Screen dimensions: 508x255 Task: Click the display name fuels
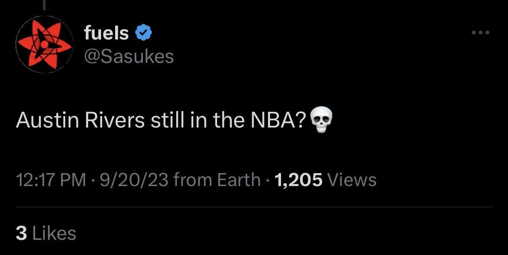(x=106, y=31)
